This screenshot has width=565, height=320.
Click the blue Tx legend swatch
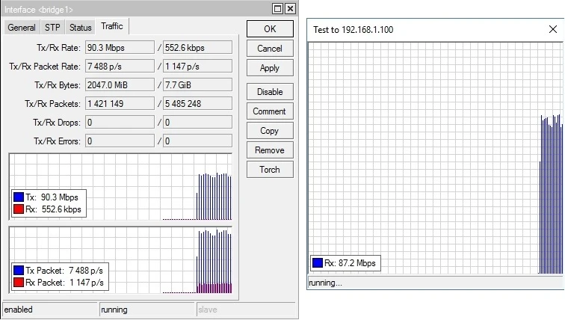coord(19,197)
